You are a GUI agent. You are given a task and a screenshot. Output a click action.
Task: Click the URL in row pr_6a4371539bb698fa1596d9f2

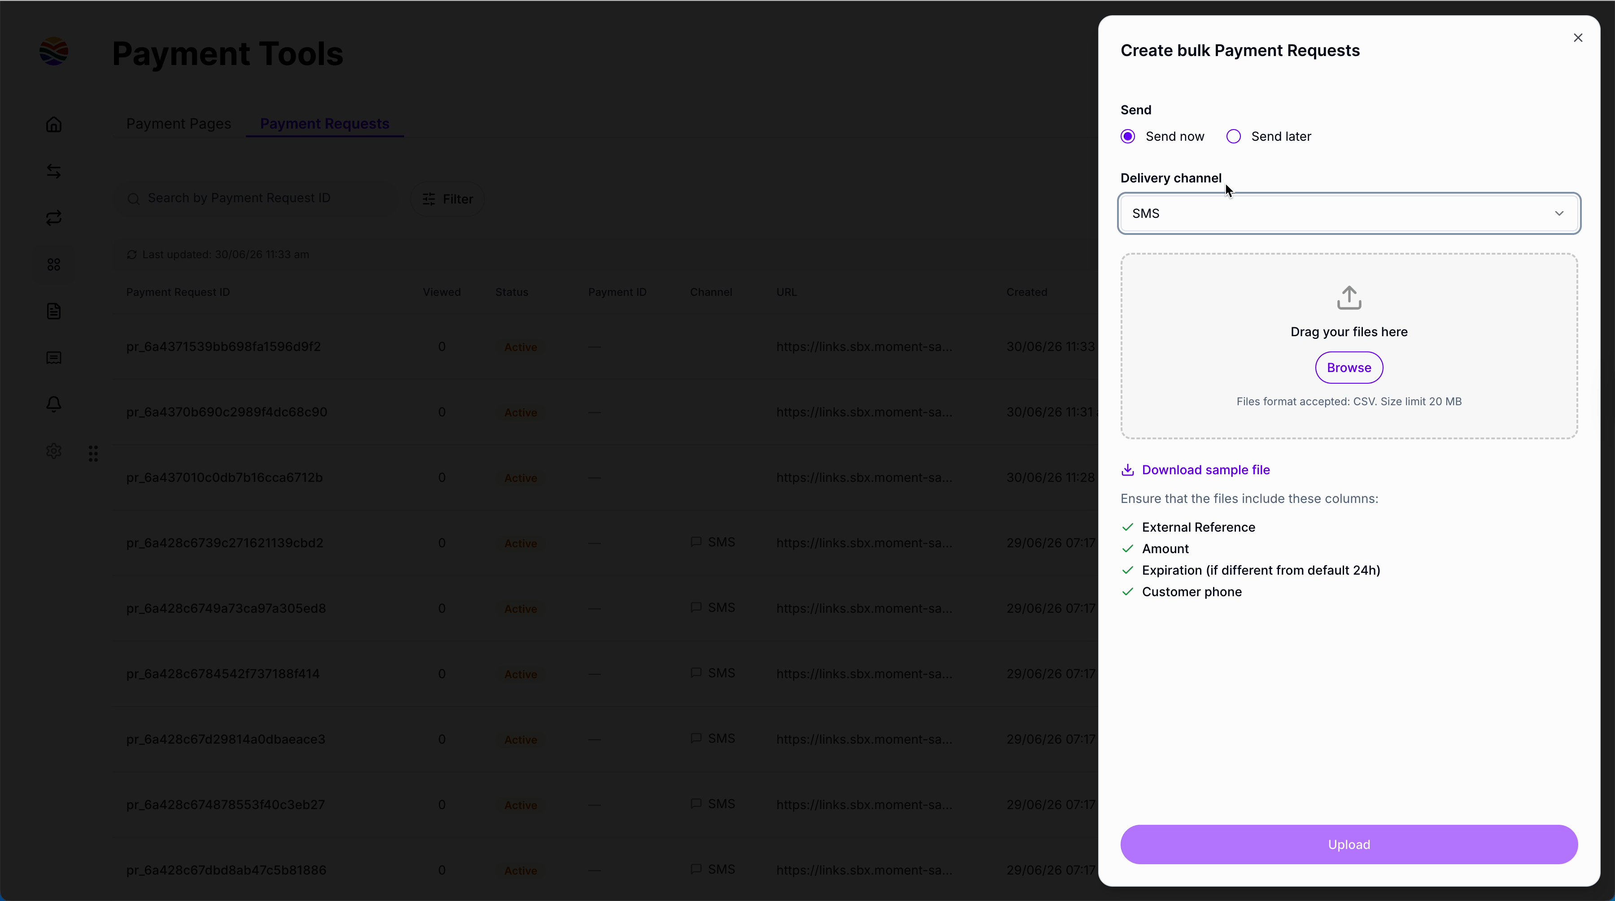[864, 347]
